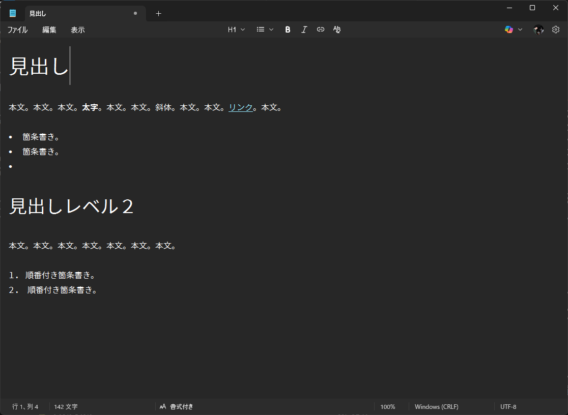Toggle the 書式付き formatting mode in status bar

177,407
